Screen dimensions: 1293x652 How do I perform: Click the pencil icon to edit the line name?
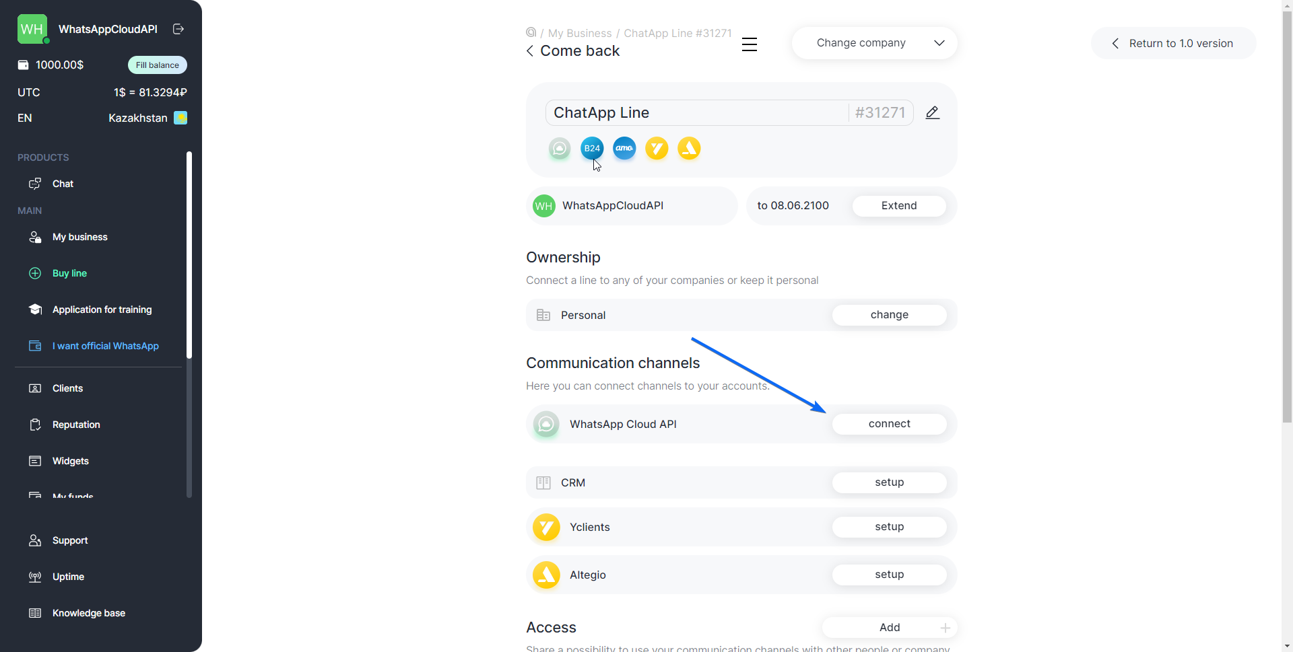coord(933,112)
